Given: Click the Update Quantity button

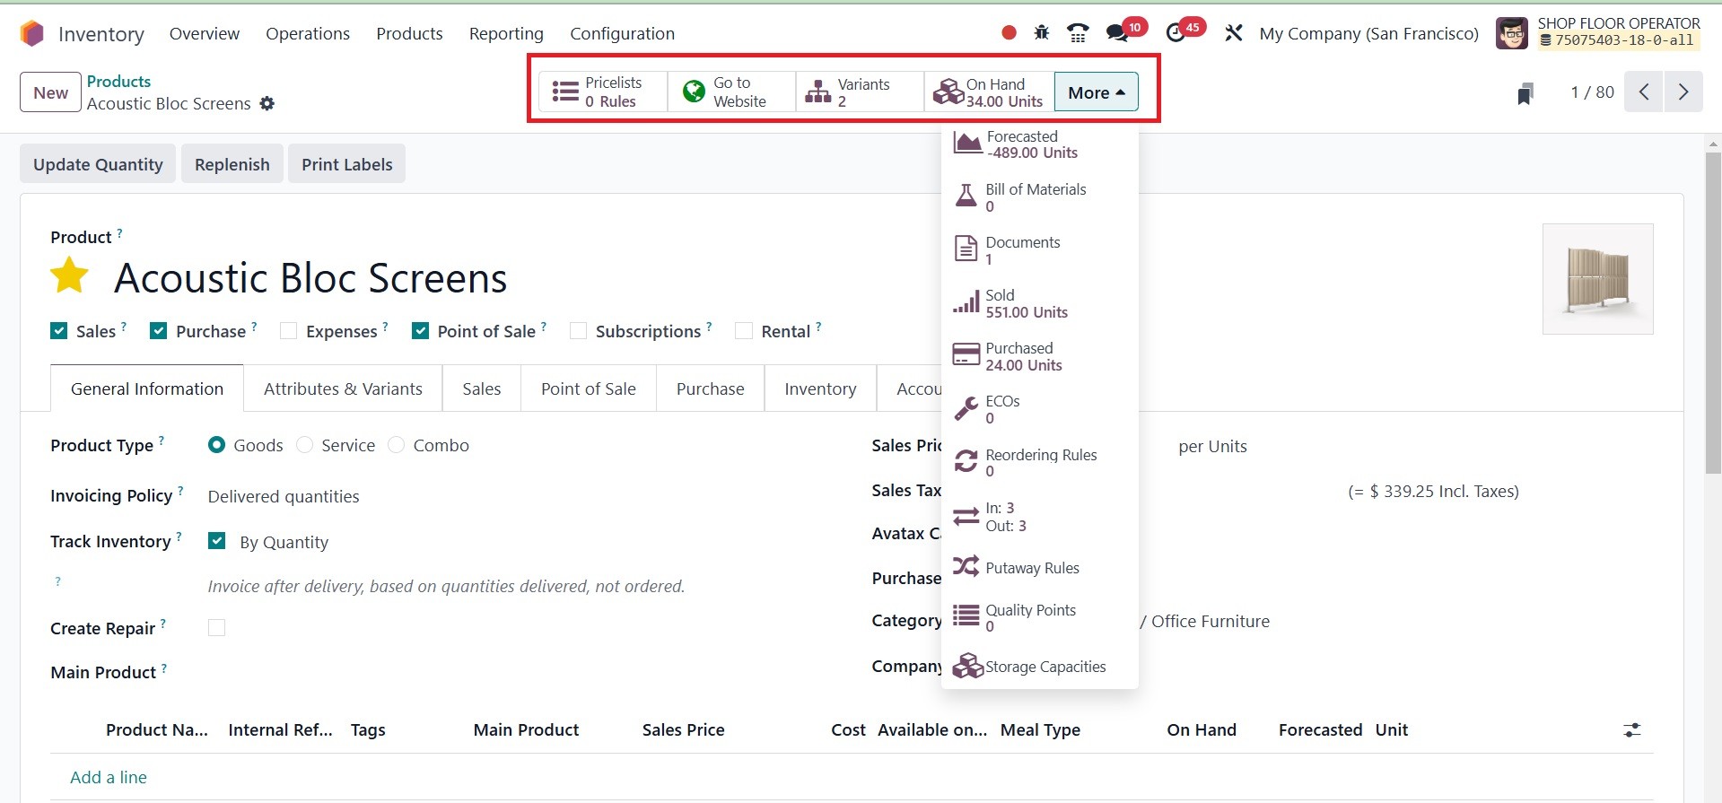Looking at the screenshot, I should [98, 164].
